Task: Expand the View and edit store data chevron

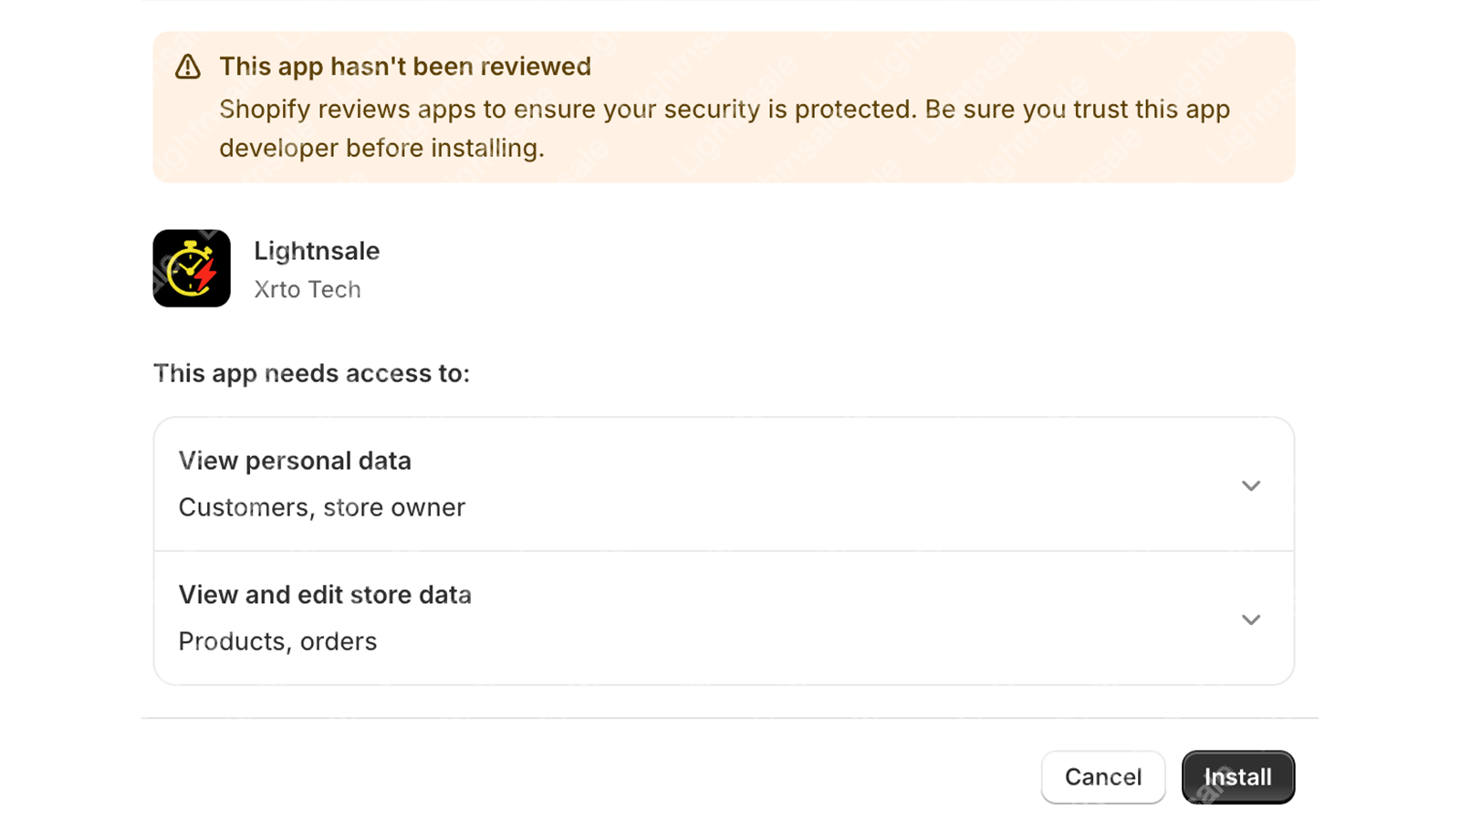Action: click(1251, 619)
